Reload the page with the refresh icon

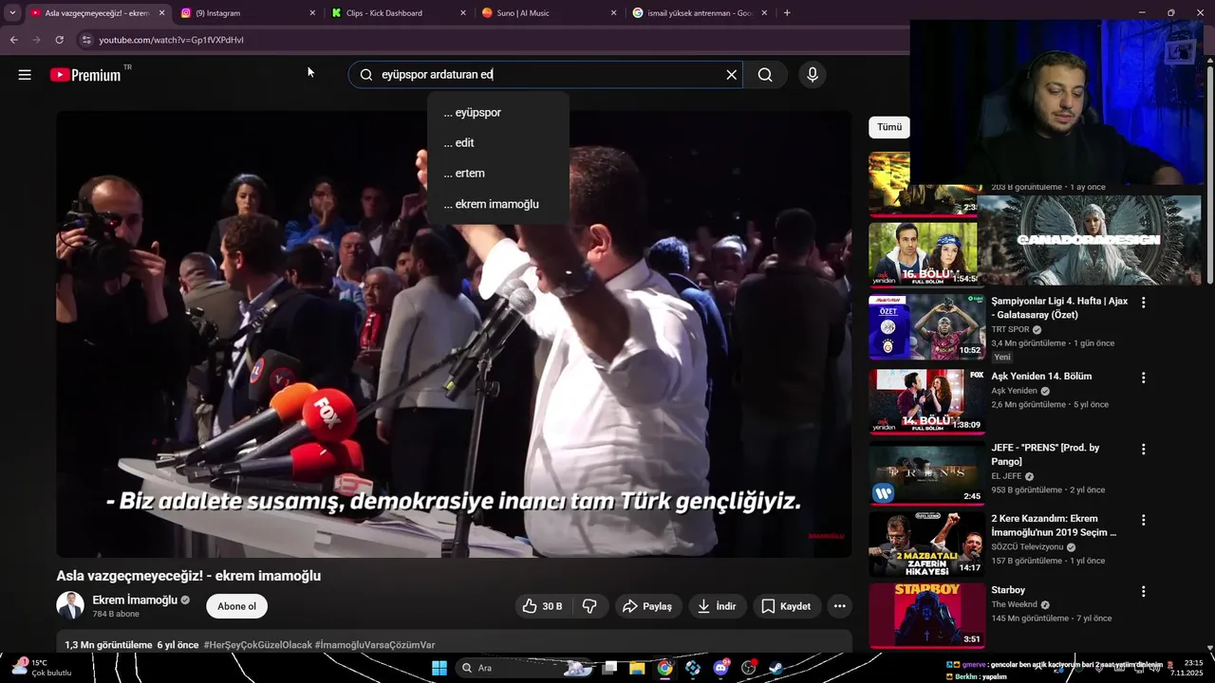click(x=59, y=40)
